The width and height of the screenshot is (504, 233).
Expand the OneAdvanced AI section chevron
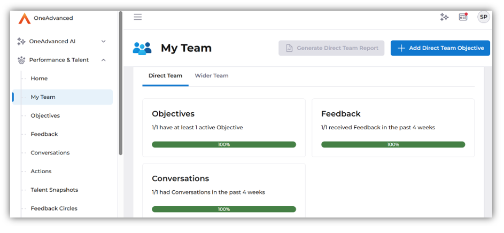[x=104, y=41]
